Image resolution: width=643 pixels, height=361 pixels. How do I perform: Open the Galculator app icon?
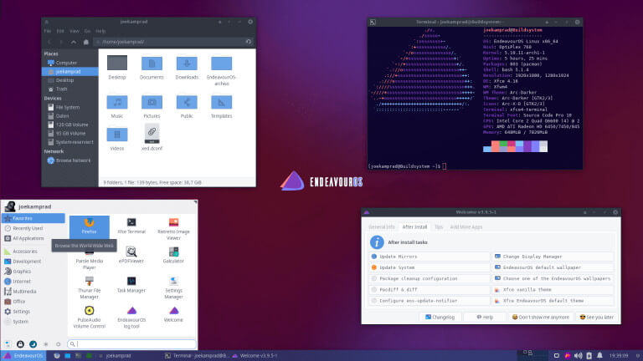click(173, 256)
